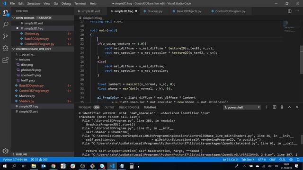Create a new terminal with plus icon
The image size is (303, 170).
click(x=267, y=107)
